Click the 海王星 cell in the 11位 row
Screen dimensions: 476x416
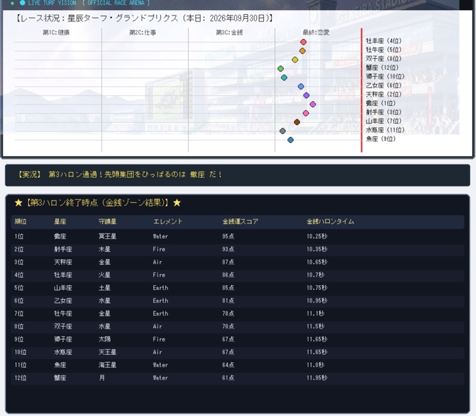[107, 365]
